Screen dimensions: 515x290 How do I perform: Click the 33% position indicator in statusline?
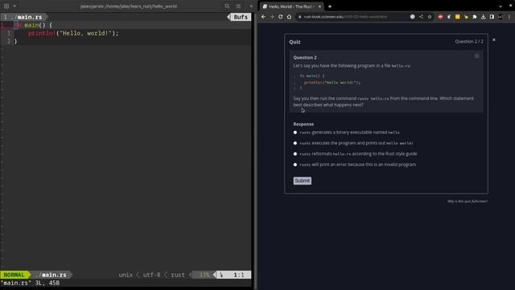tap(204, 275)
